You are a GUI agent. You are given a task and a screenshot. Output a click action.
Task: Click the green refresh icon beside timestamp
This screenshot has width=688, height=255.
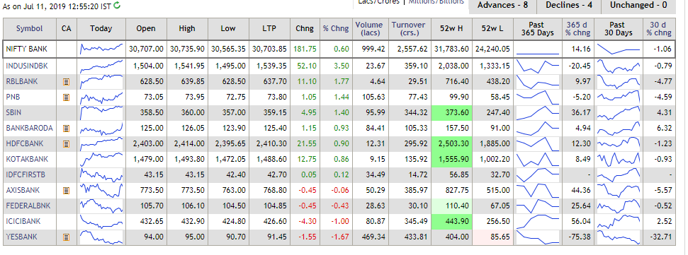(x=117, y=5)
